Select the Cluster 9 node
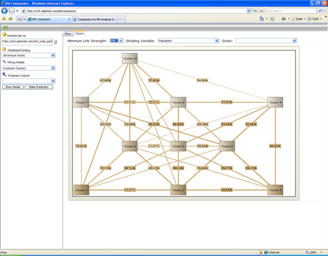The width and height of the screenshot is (328, 256). point(275,102)
